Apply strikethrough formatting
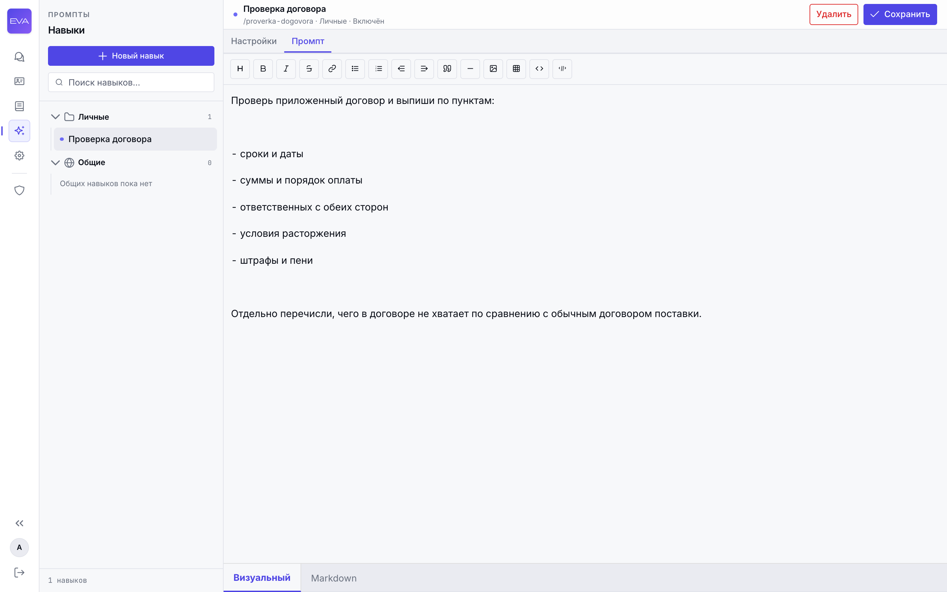The width and height of the screenshot is (947, 592). pyautogui.click(x=309, y=69)
